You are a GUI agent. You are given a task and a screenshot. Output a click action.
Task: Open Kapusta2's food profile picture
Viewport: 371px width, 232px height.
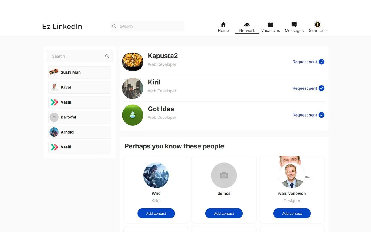click(x=133, y=62)
